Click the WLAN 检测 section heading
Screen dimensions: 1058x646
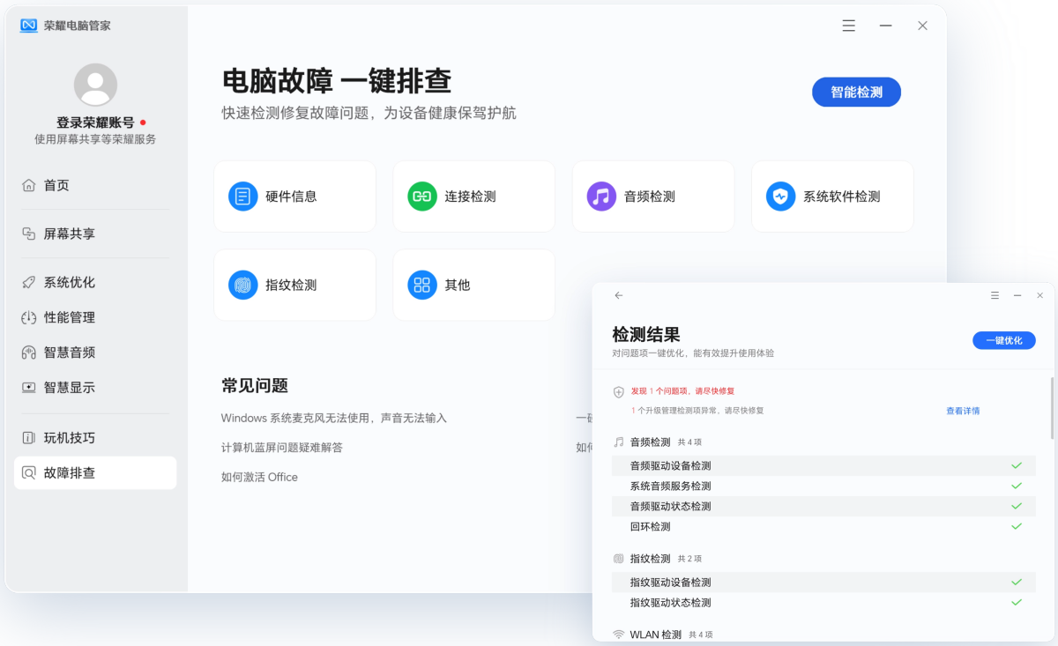point(656,635)
